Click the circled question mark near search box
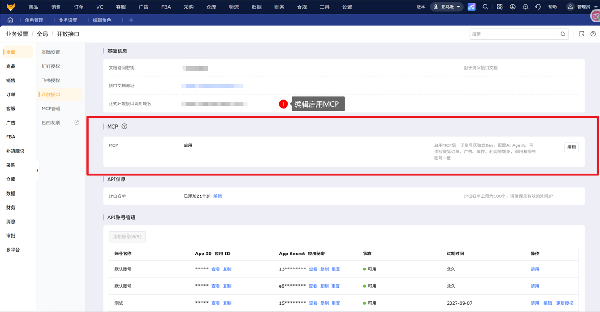 (x=593, y=34)
